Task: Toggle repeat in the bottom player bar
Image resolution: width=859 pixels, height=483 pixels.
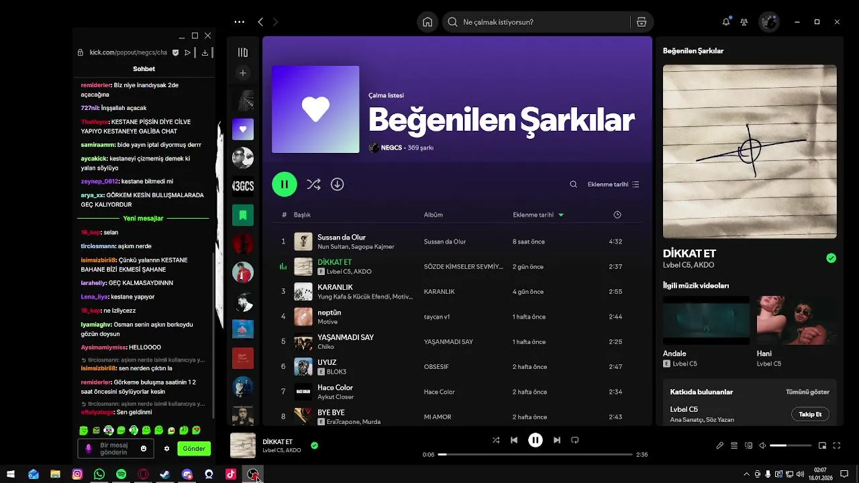Action: tap(575, 440)
